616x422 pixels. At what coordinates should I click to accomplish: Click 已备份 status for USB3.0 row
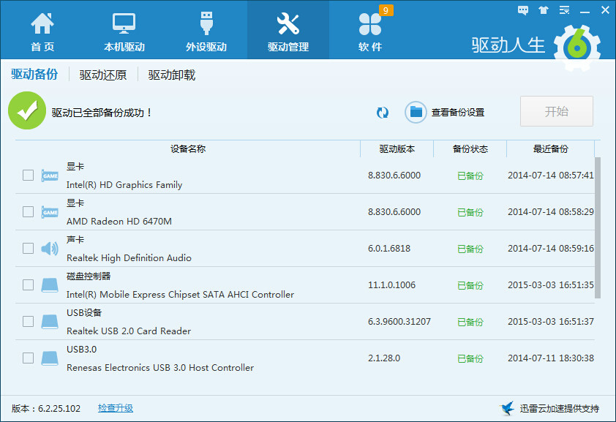coord(470,358)
